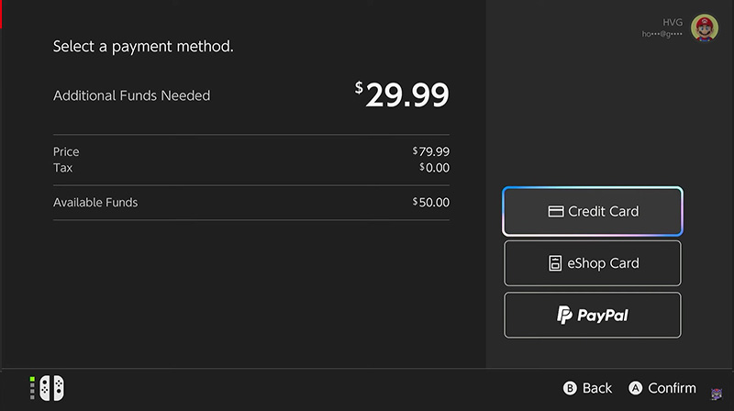Click the credit card icon
The image size is (734, 411).
pos(556,212)
